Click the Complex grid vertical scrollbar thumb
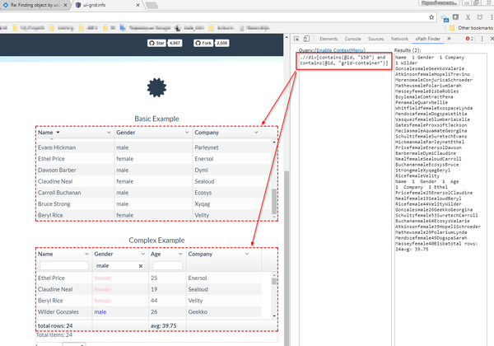 pos(274,282)
